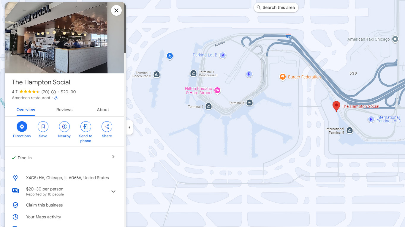Click The Hampton Social red map label
Viewport: 405px width, 227px height.
[x=360, y=106]
